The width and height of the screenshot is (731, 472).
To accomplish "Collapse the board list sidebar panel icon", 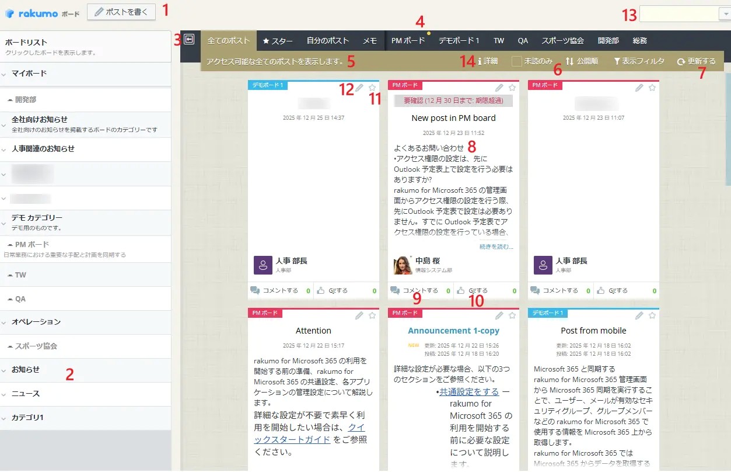I will pyautogui.click(x=189, y=39).
